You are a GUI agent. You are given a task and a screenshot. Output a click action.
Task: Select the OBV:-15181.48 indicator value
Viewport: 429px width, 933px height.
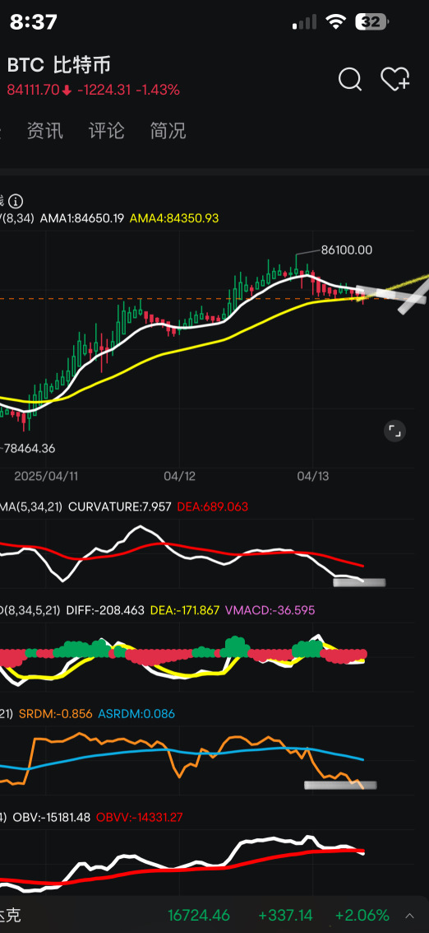pyautogui.click(x=52, y=818)
